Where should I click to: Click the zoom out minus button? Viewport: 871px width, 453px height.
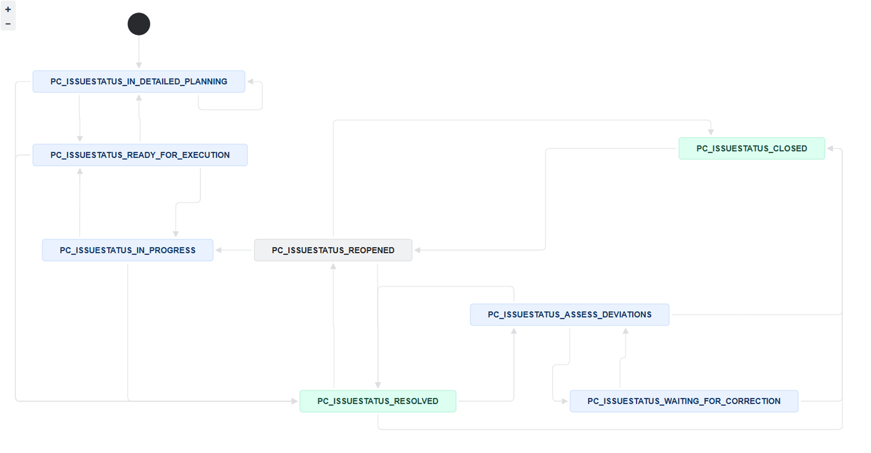tap(8, 24)
